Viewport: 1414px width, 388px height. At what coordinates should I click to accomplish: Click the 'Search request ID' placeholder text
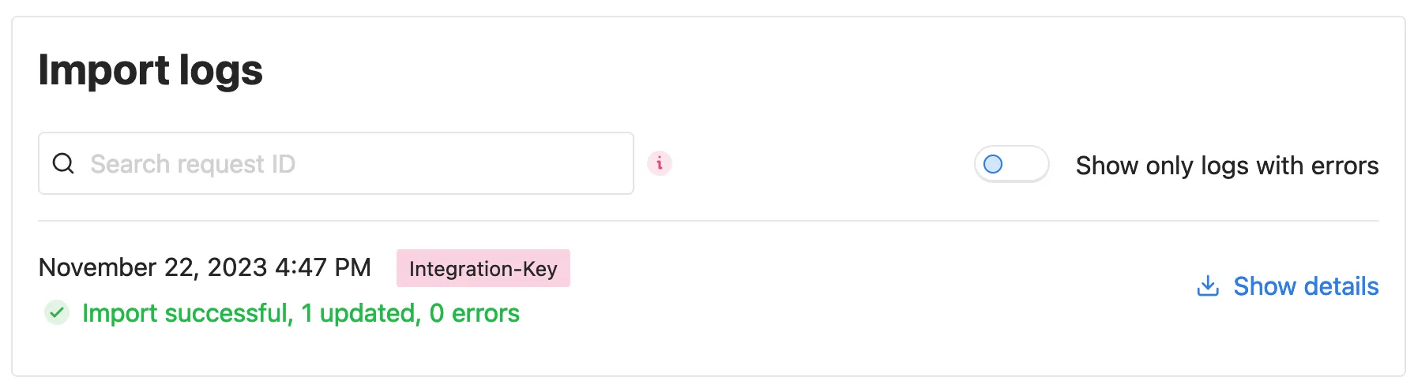coord(193,164)
